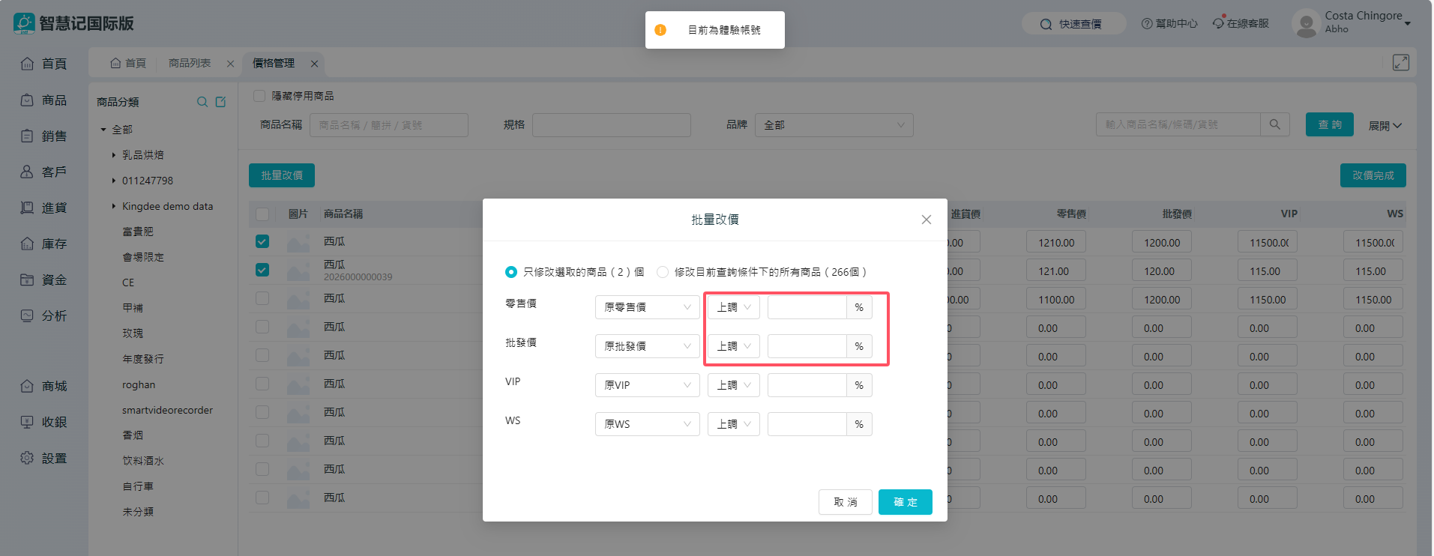Open 在線客服 headset icon
The image size is (1434, 556).
pos(1219,23)
